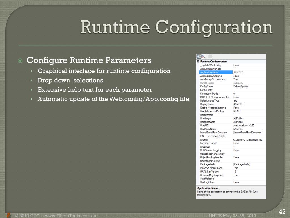Click the Property Pages icon
Image resolution: width=290 pixels, height=218 pixels.
pos(210,56)
